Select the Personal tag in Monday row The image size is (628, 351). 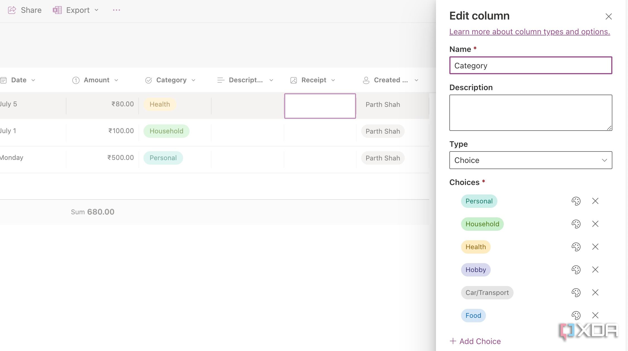point(163,158)
